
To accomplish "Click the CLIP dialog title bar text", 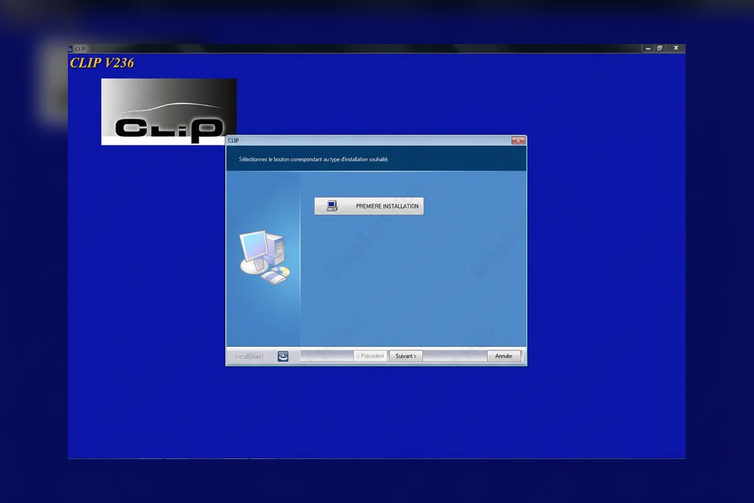I will point(233,141).
